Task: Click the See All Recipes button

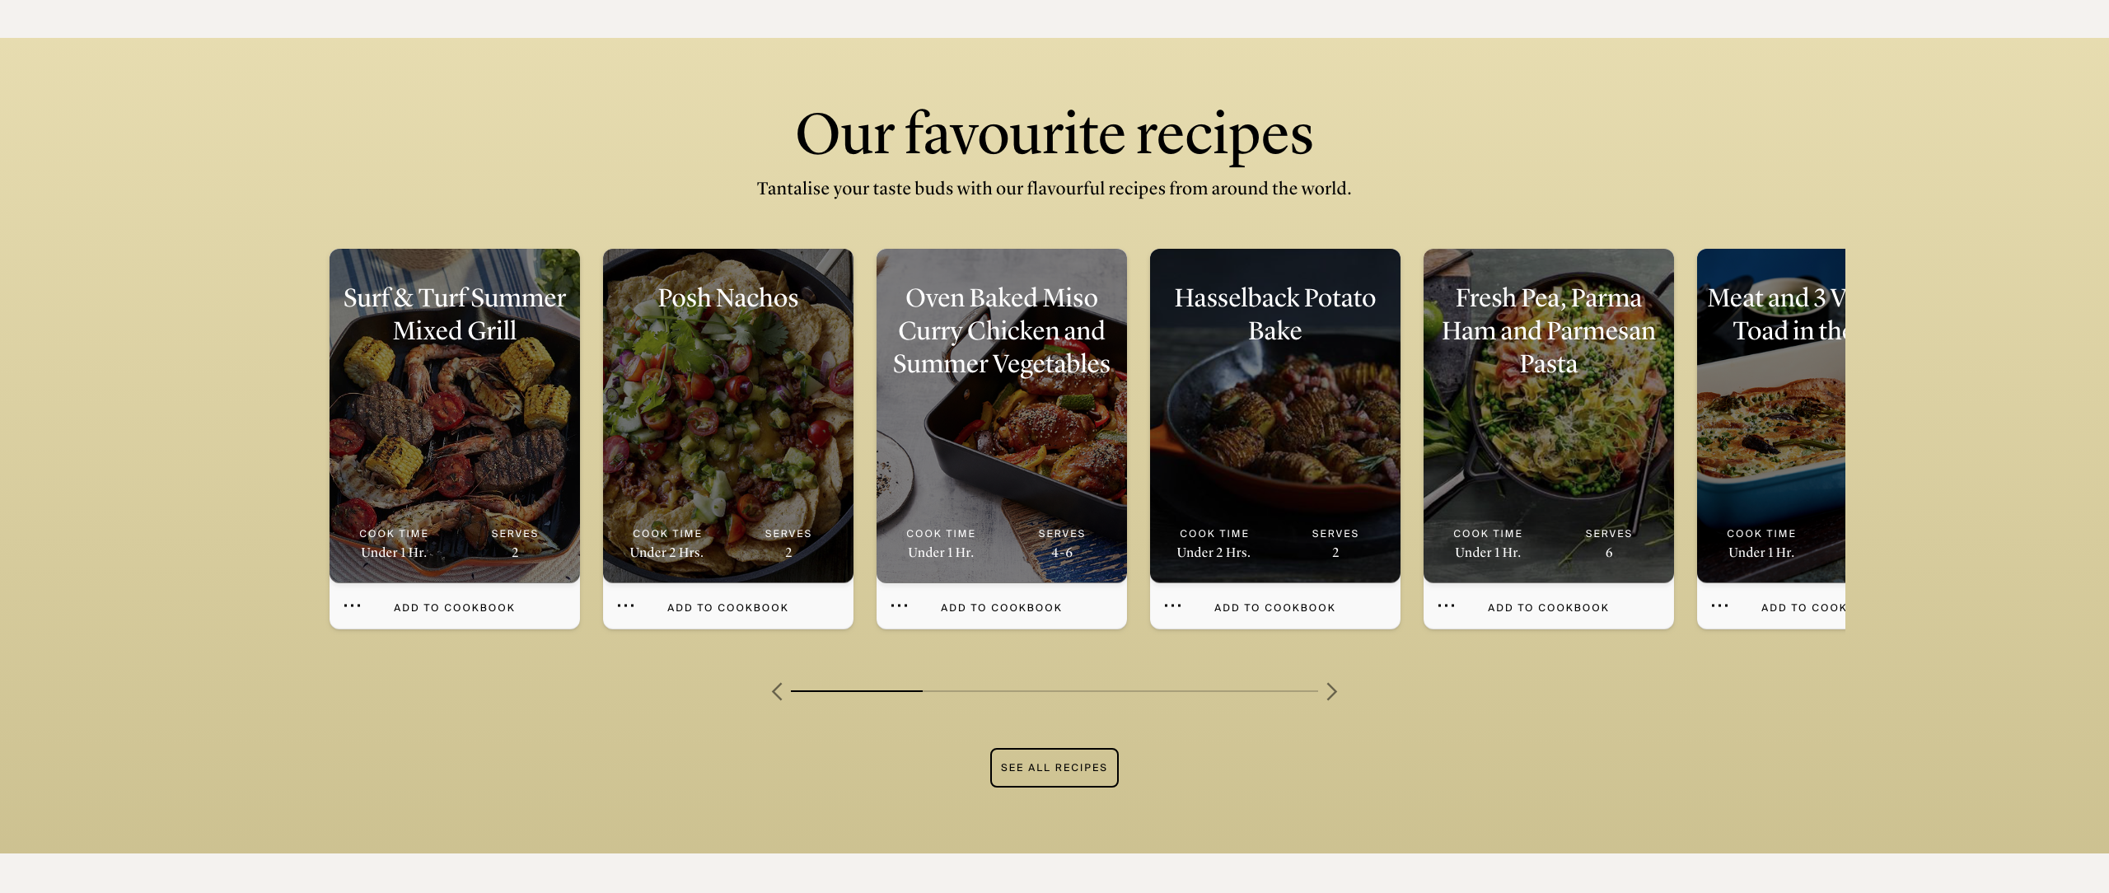Action: click(1054, 768)
